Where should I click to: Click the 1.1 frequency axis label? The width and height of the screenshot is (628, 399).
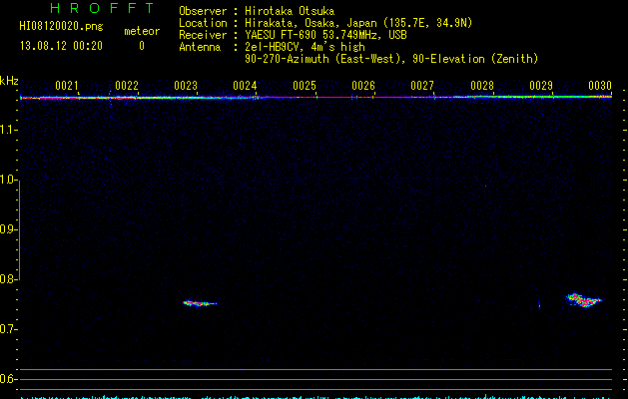(7, 130)
